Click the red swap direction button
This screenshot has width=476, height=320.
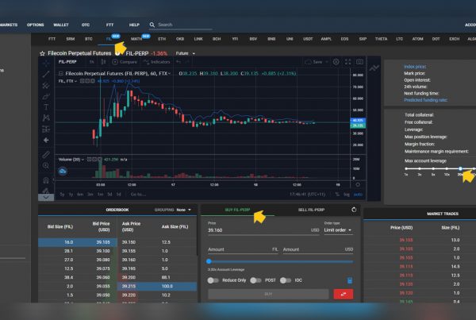[344, 294]
